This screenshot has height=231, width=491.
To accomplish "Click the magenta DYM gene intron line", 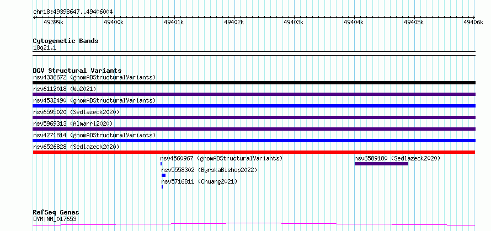I will click(x=254, y=224).
